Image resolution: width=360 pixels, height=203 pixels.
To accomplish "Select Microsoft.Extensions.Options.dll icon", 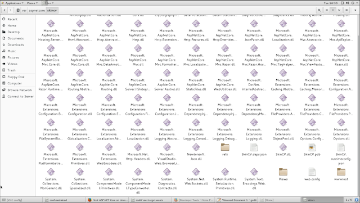I will point(341,123).
